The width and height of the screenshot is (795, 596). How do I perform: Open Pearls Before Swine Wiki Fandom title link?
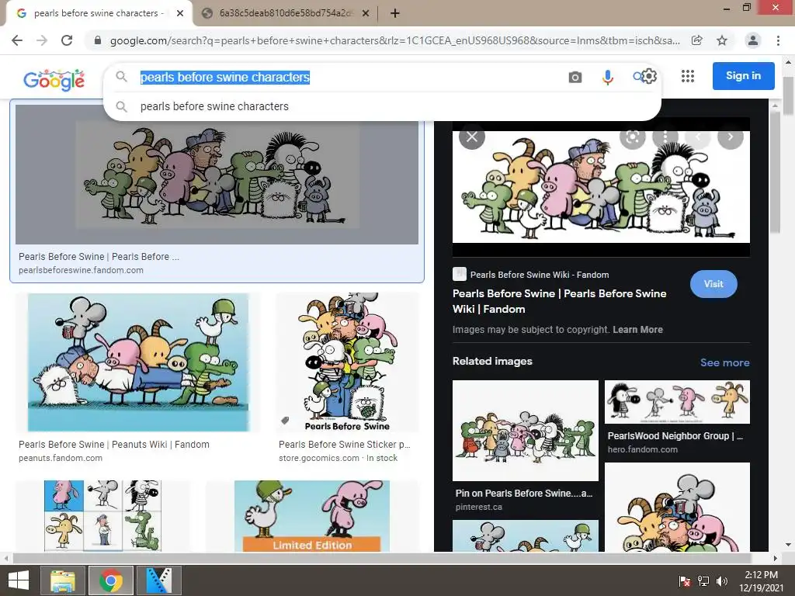559,301
